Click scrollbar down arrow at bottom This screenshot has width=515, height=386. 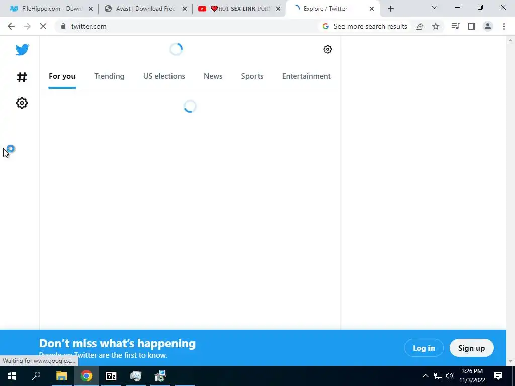510,361
